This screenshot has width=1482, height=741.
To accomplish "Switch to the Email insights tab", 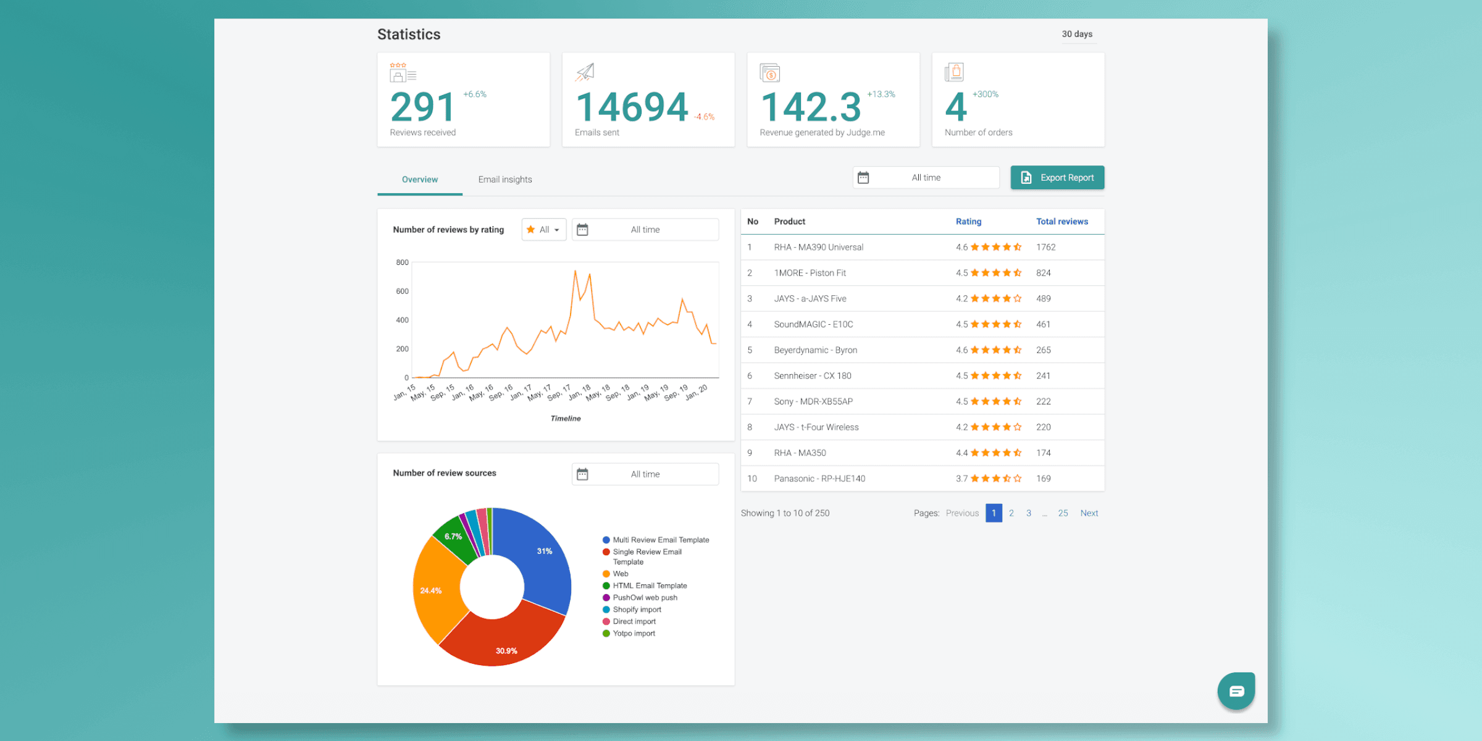I will tap(504, 180).
